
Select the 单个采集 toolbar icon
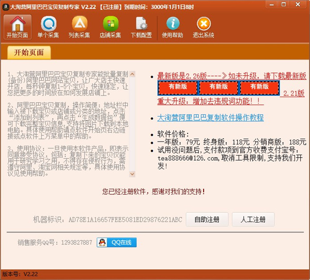tap(48, 27)
